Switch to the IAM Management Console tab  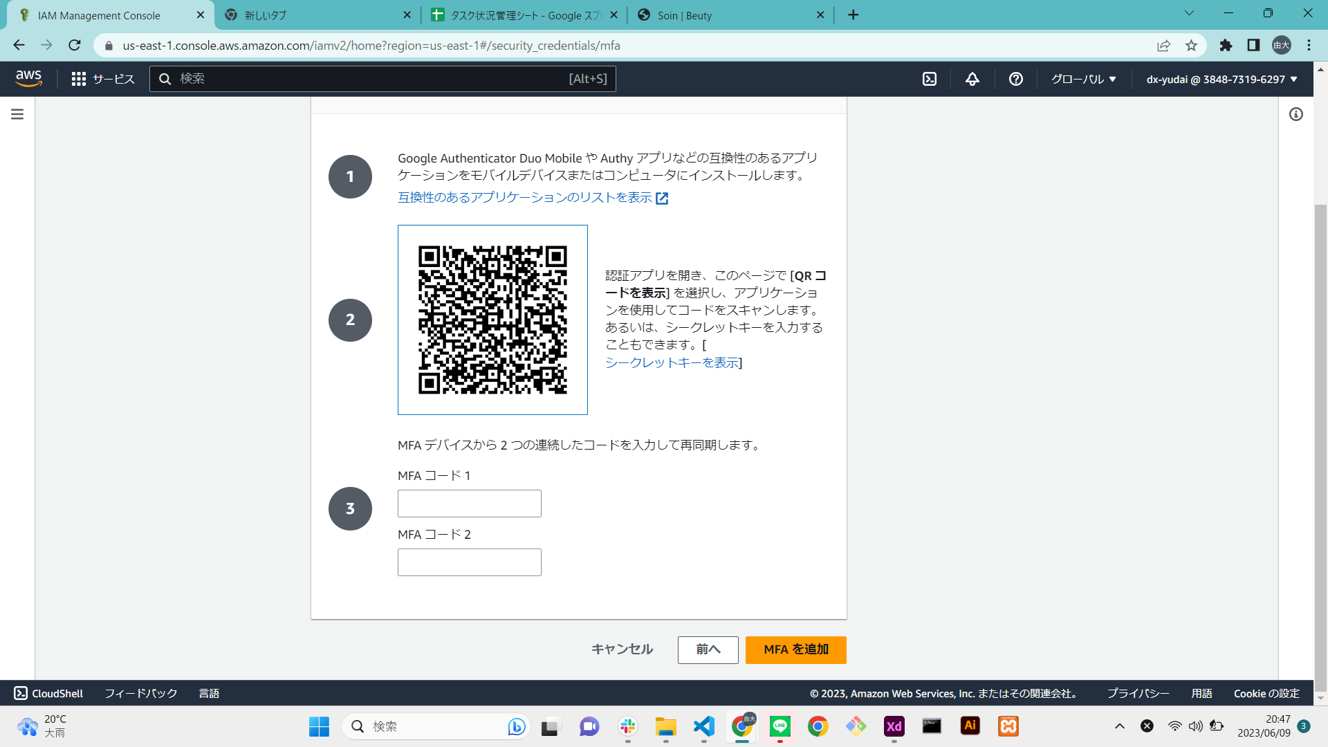point(111,15)
